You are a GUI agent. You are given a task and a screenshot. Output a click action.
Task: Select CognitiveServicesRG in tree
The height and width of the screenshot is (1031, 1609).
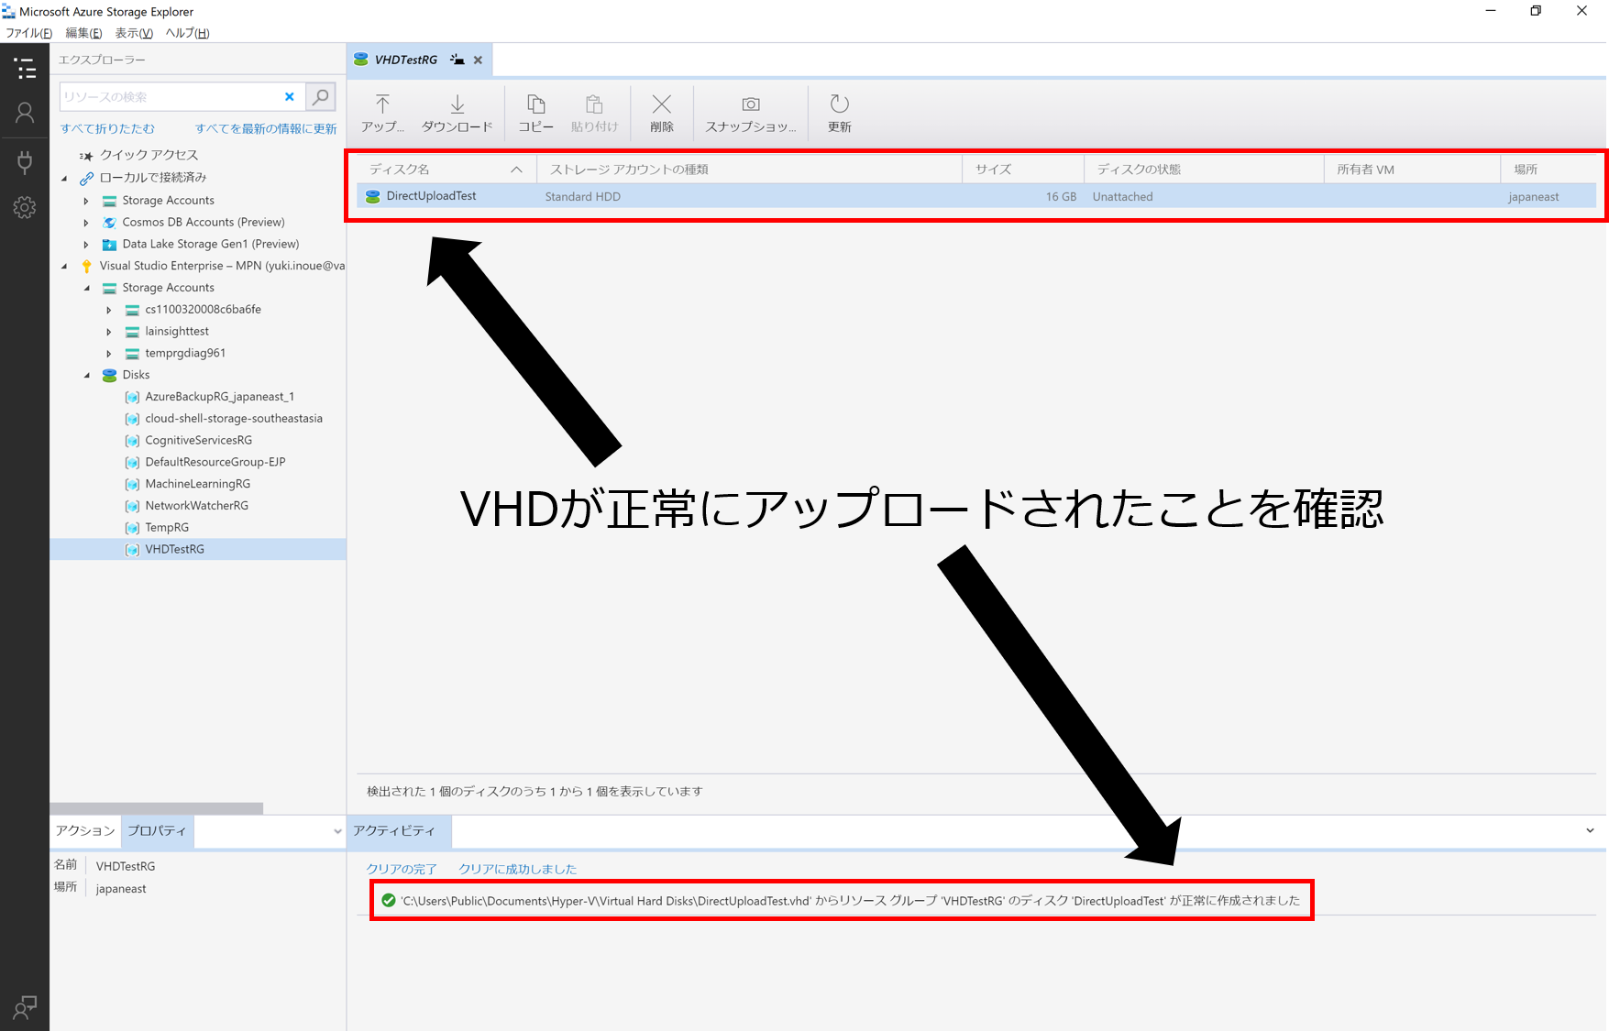point(198,441)
